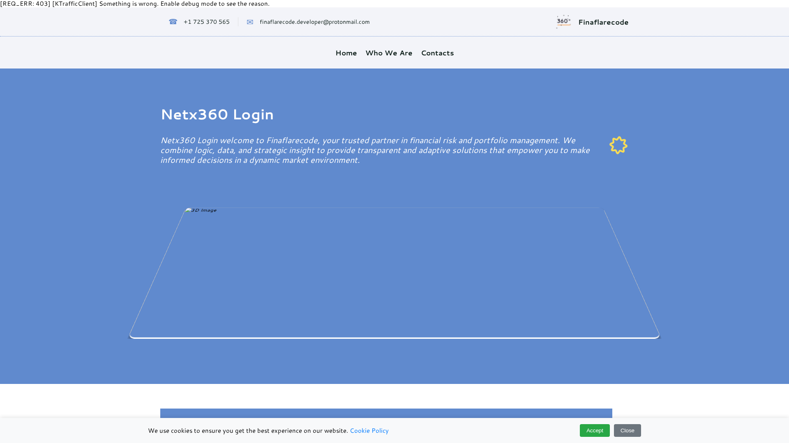Screen dimensions: 789x443
Task: Open the Who We Are page
Action: click(x=389, y=53)
